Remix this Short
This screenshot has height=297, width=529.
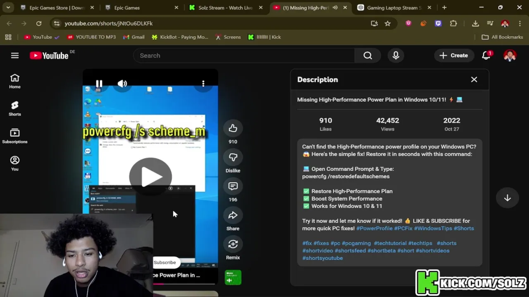point(233,244)
